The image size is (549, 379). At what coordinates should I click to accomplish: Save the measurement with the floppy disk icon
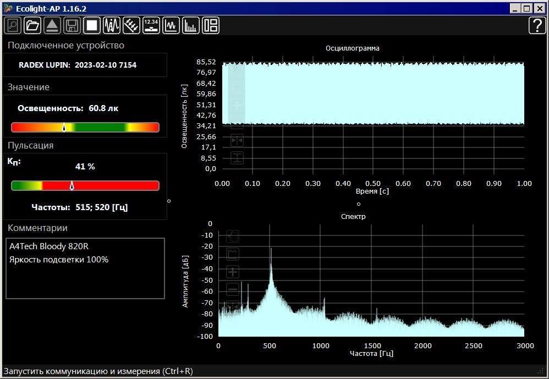(72, 25)
